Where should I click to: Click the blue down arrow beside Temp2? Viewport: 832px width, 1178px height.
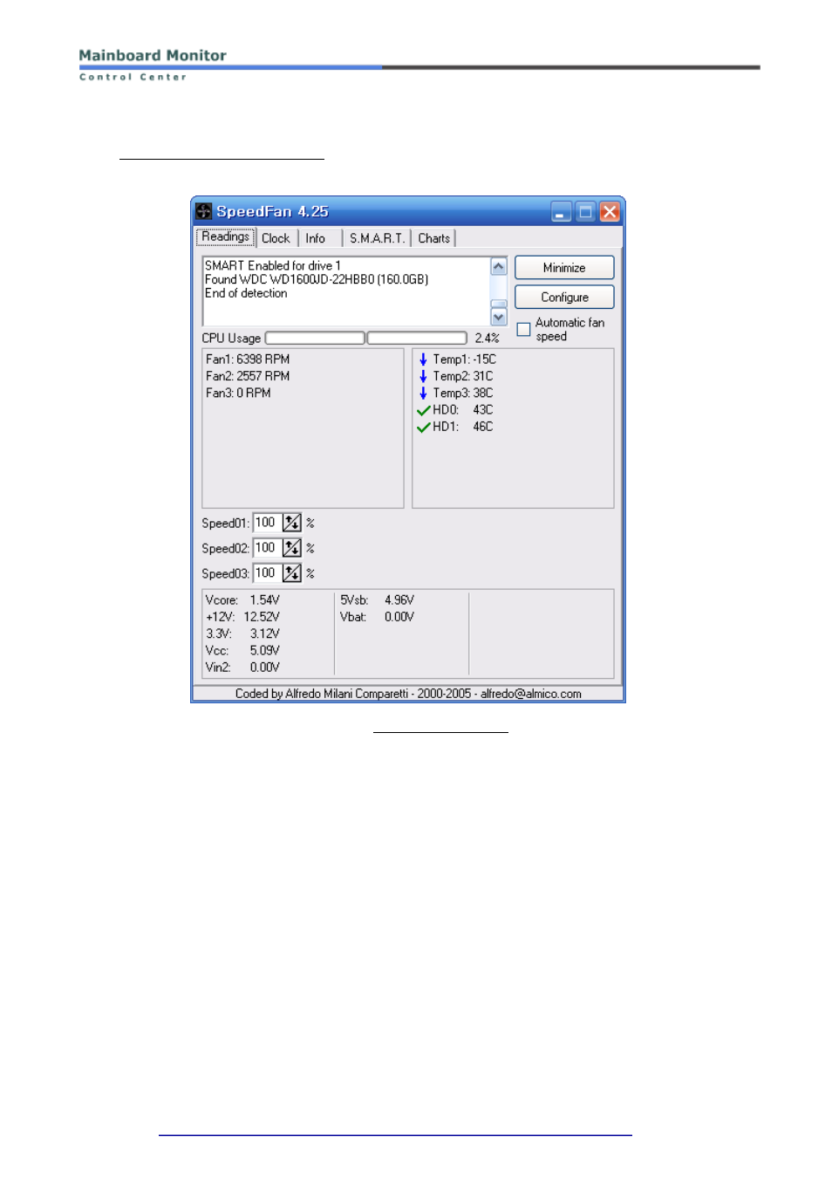[423, 376]
